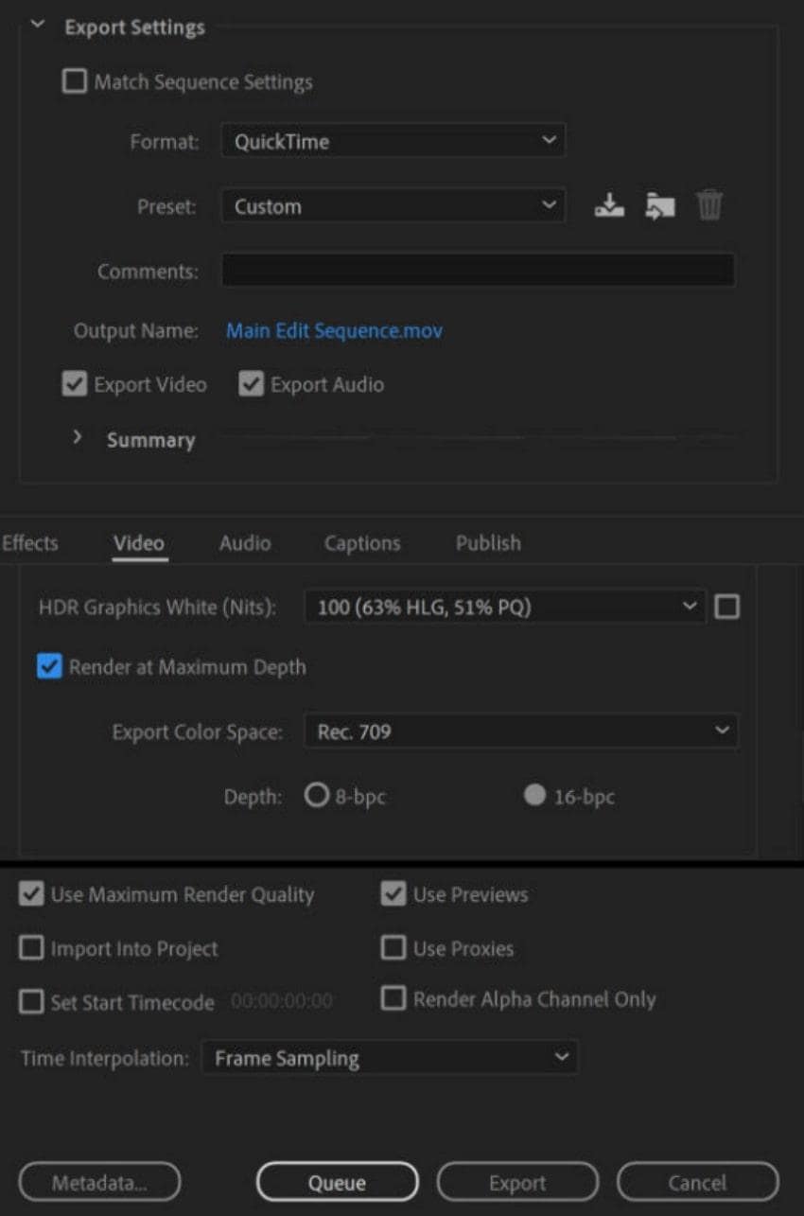Click inside the Comments field
The image size is (804, 1216).
478,270
